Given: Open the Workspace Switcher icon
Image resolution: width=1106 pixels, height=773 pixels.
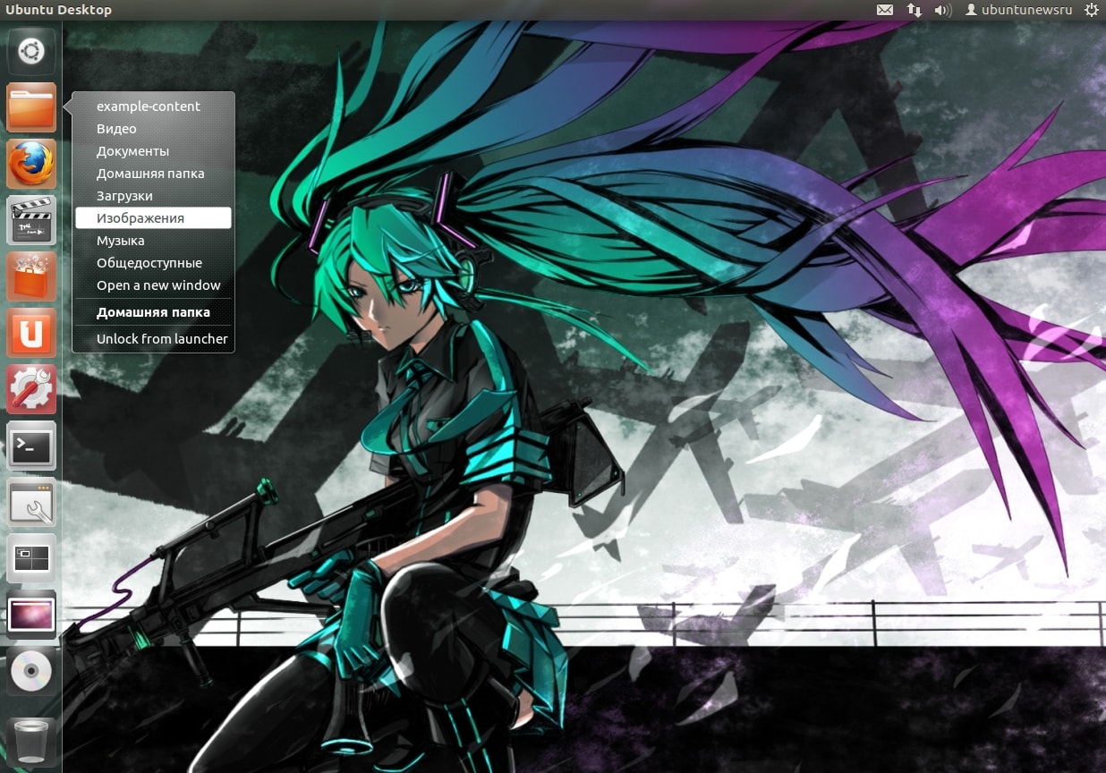Looking at the screenshot, I should [31, 558].
